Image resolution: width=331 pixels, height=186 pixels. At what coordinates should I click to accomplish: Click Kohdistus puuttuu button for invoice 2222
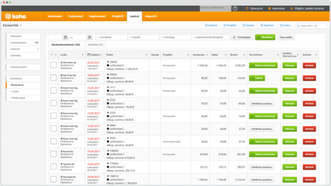point(262,103)
